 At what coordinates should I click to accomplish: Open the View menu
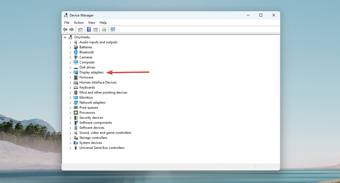coord(92,23)
